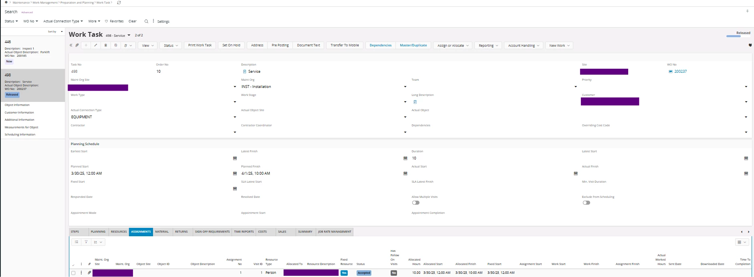This screenshot has height=277, width=754.
Task: Click the Description document icon beside Service
Action: pyautogui.click(x=244, y=72)
